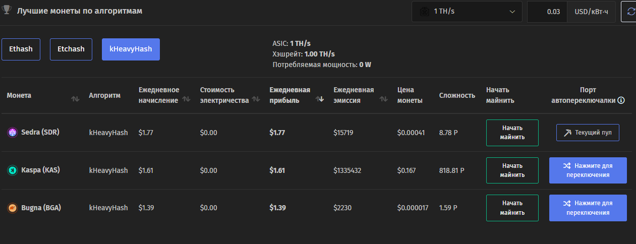Image resolution: width=636 pixels, height=244 pixels.
Task: Click the Bugna (BGA) coin name
Action: pos(41,208)
